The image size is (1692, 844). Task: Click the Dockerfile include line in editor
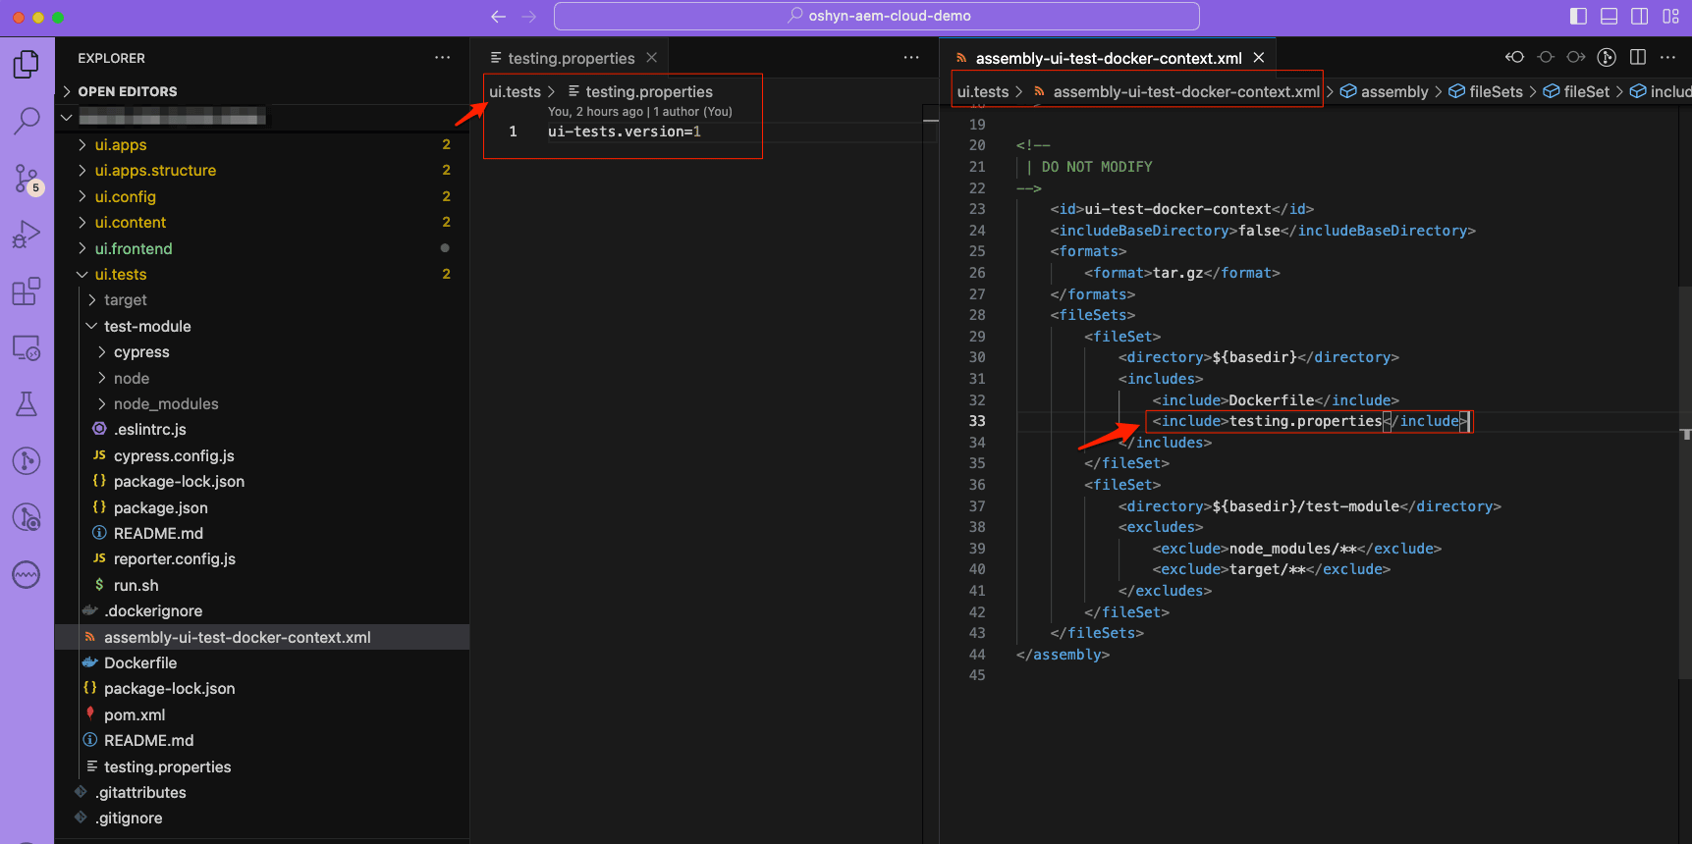click(1276, 400)
